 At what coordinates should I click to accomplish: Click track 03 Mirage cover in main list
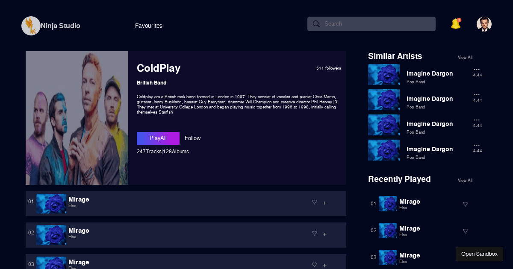click(51, 263)
